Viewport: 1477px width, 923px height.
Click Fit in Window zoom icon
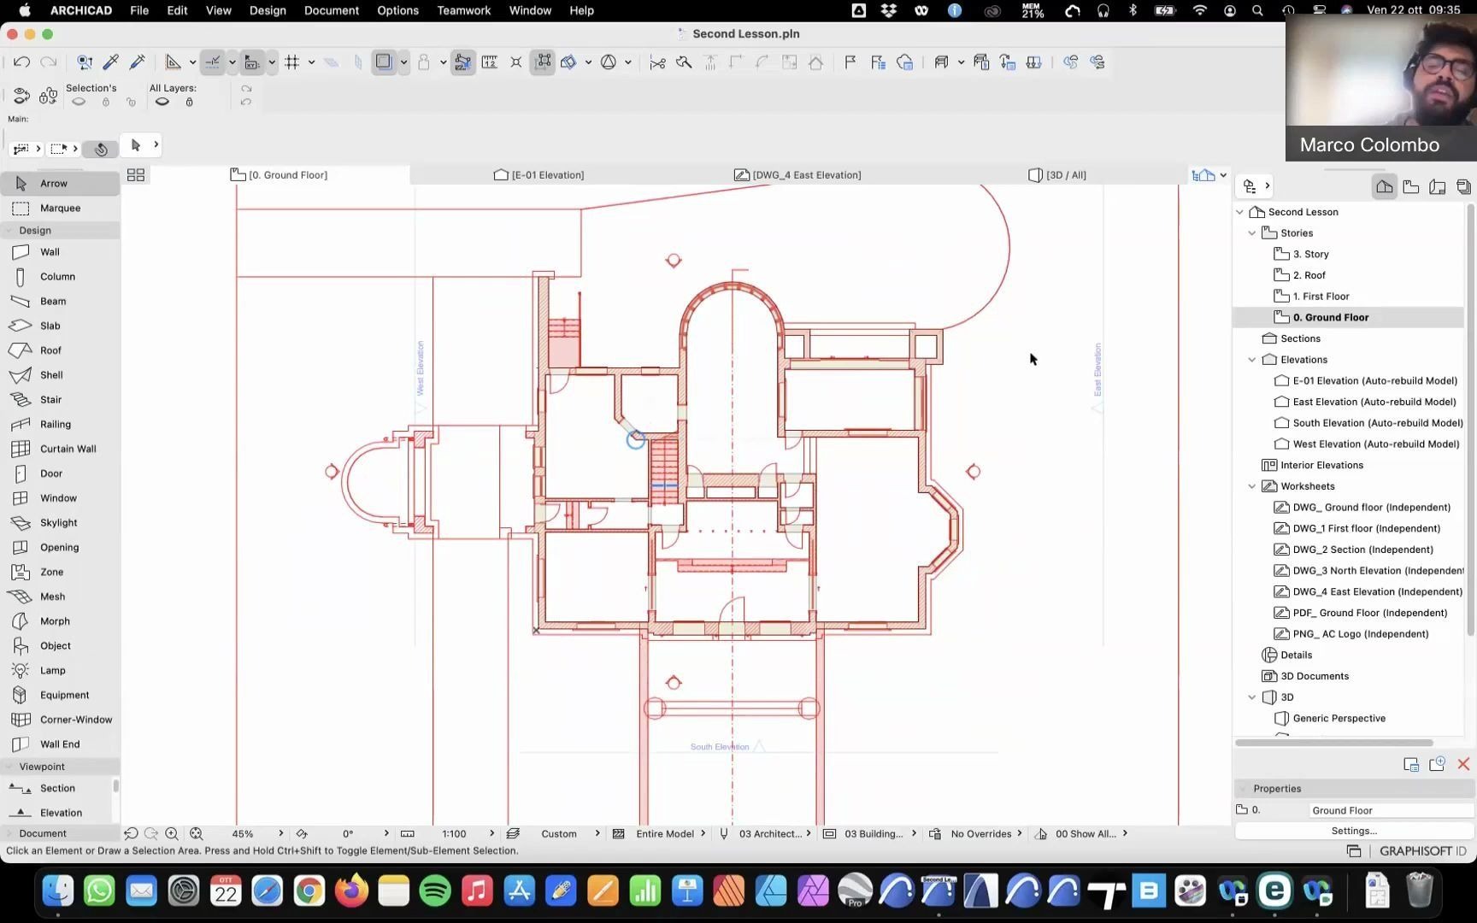[x=197, y=834]
